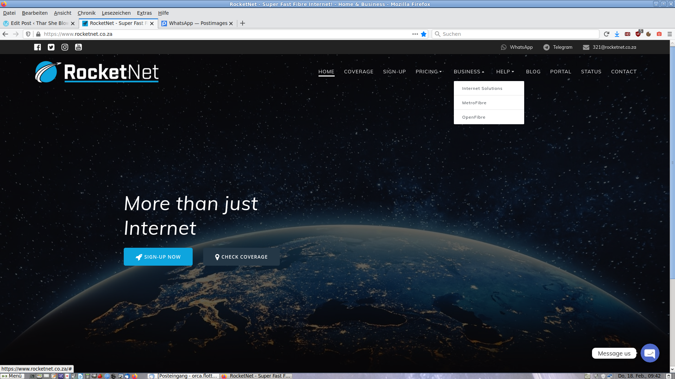
Task: Click the 321@rocketnet.co.za email link
Action: coord(610,47)
